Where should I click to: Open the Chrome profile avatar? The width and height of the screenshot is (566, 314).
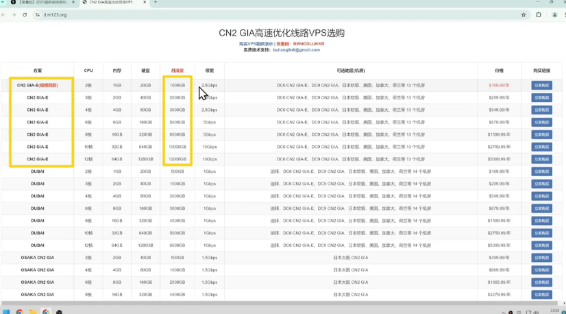click(554, 15)
